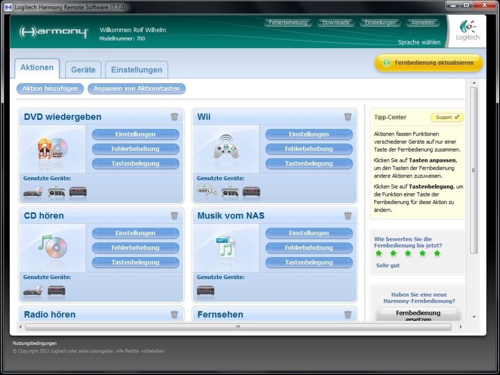Delete the DVD wiedergeben action via trash icon
This screenshot has width=500, height=375.
coord(174,117)
